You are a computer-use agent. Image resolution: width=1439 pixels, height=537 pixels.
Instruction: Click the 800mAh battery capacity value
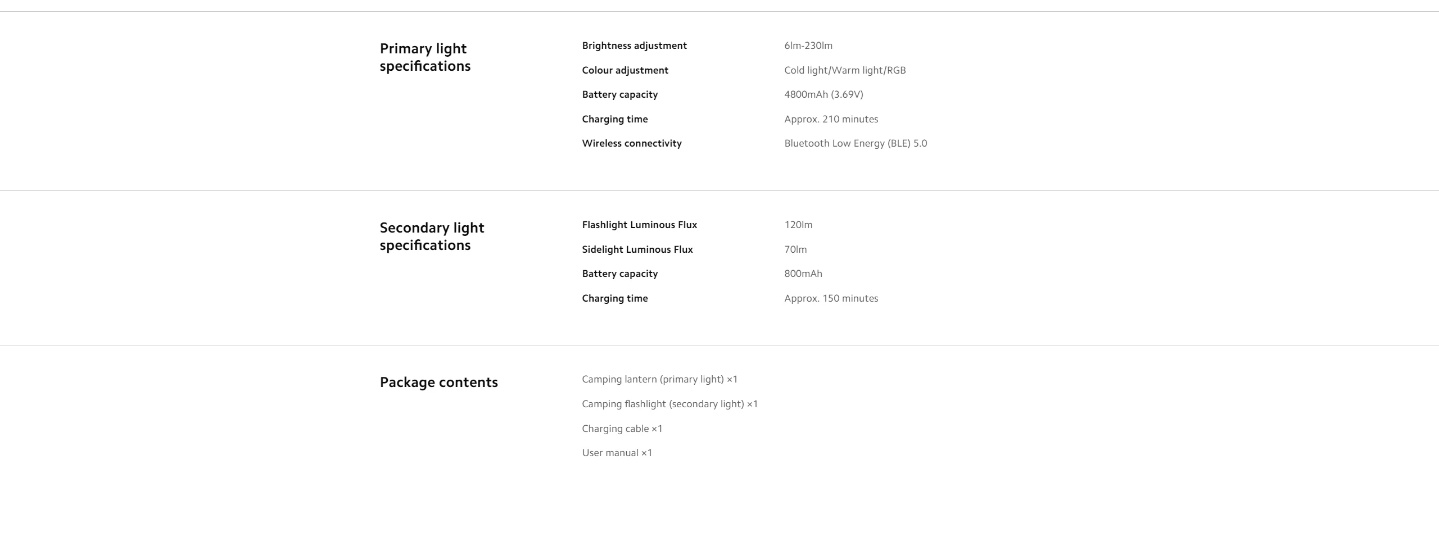click(803, 274)
